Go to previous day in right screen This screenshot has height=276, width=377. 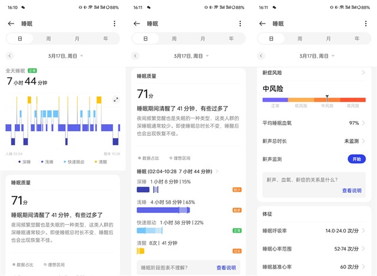click(x=261, y=56)
